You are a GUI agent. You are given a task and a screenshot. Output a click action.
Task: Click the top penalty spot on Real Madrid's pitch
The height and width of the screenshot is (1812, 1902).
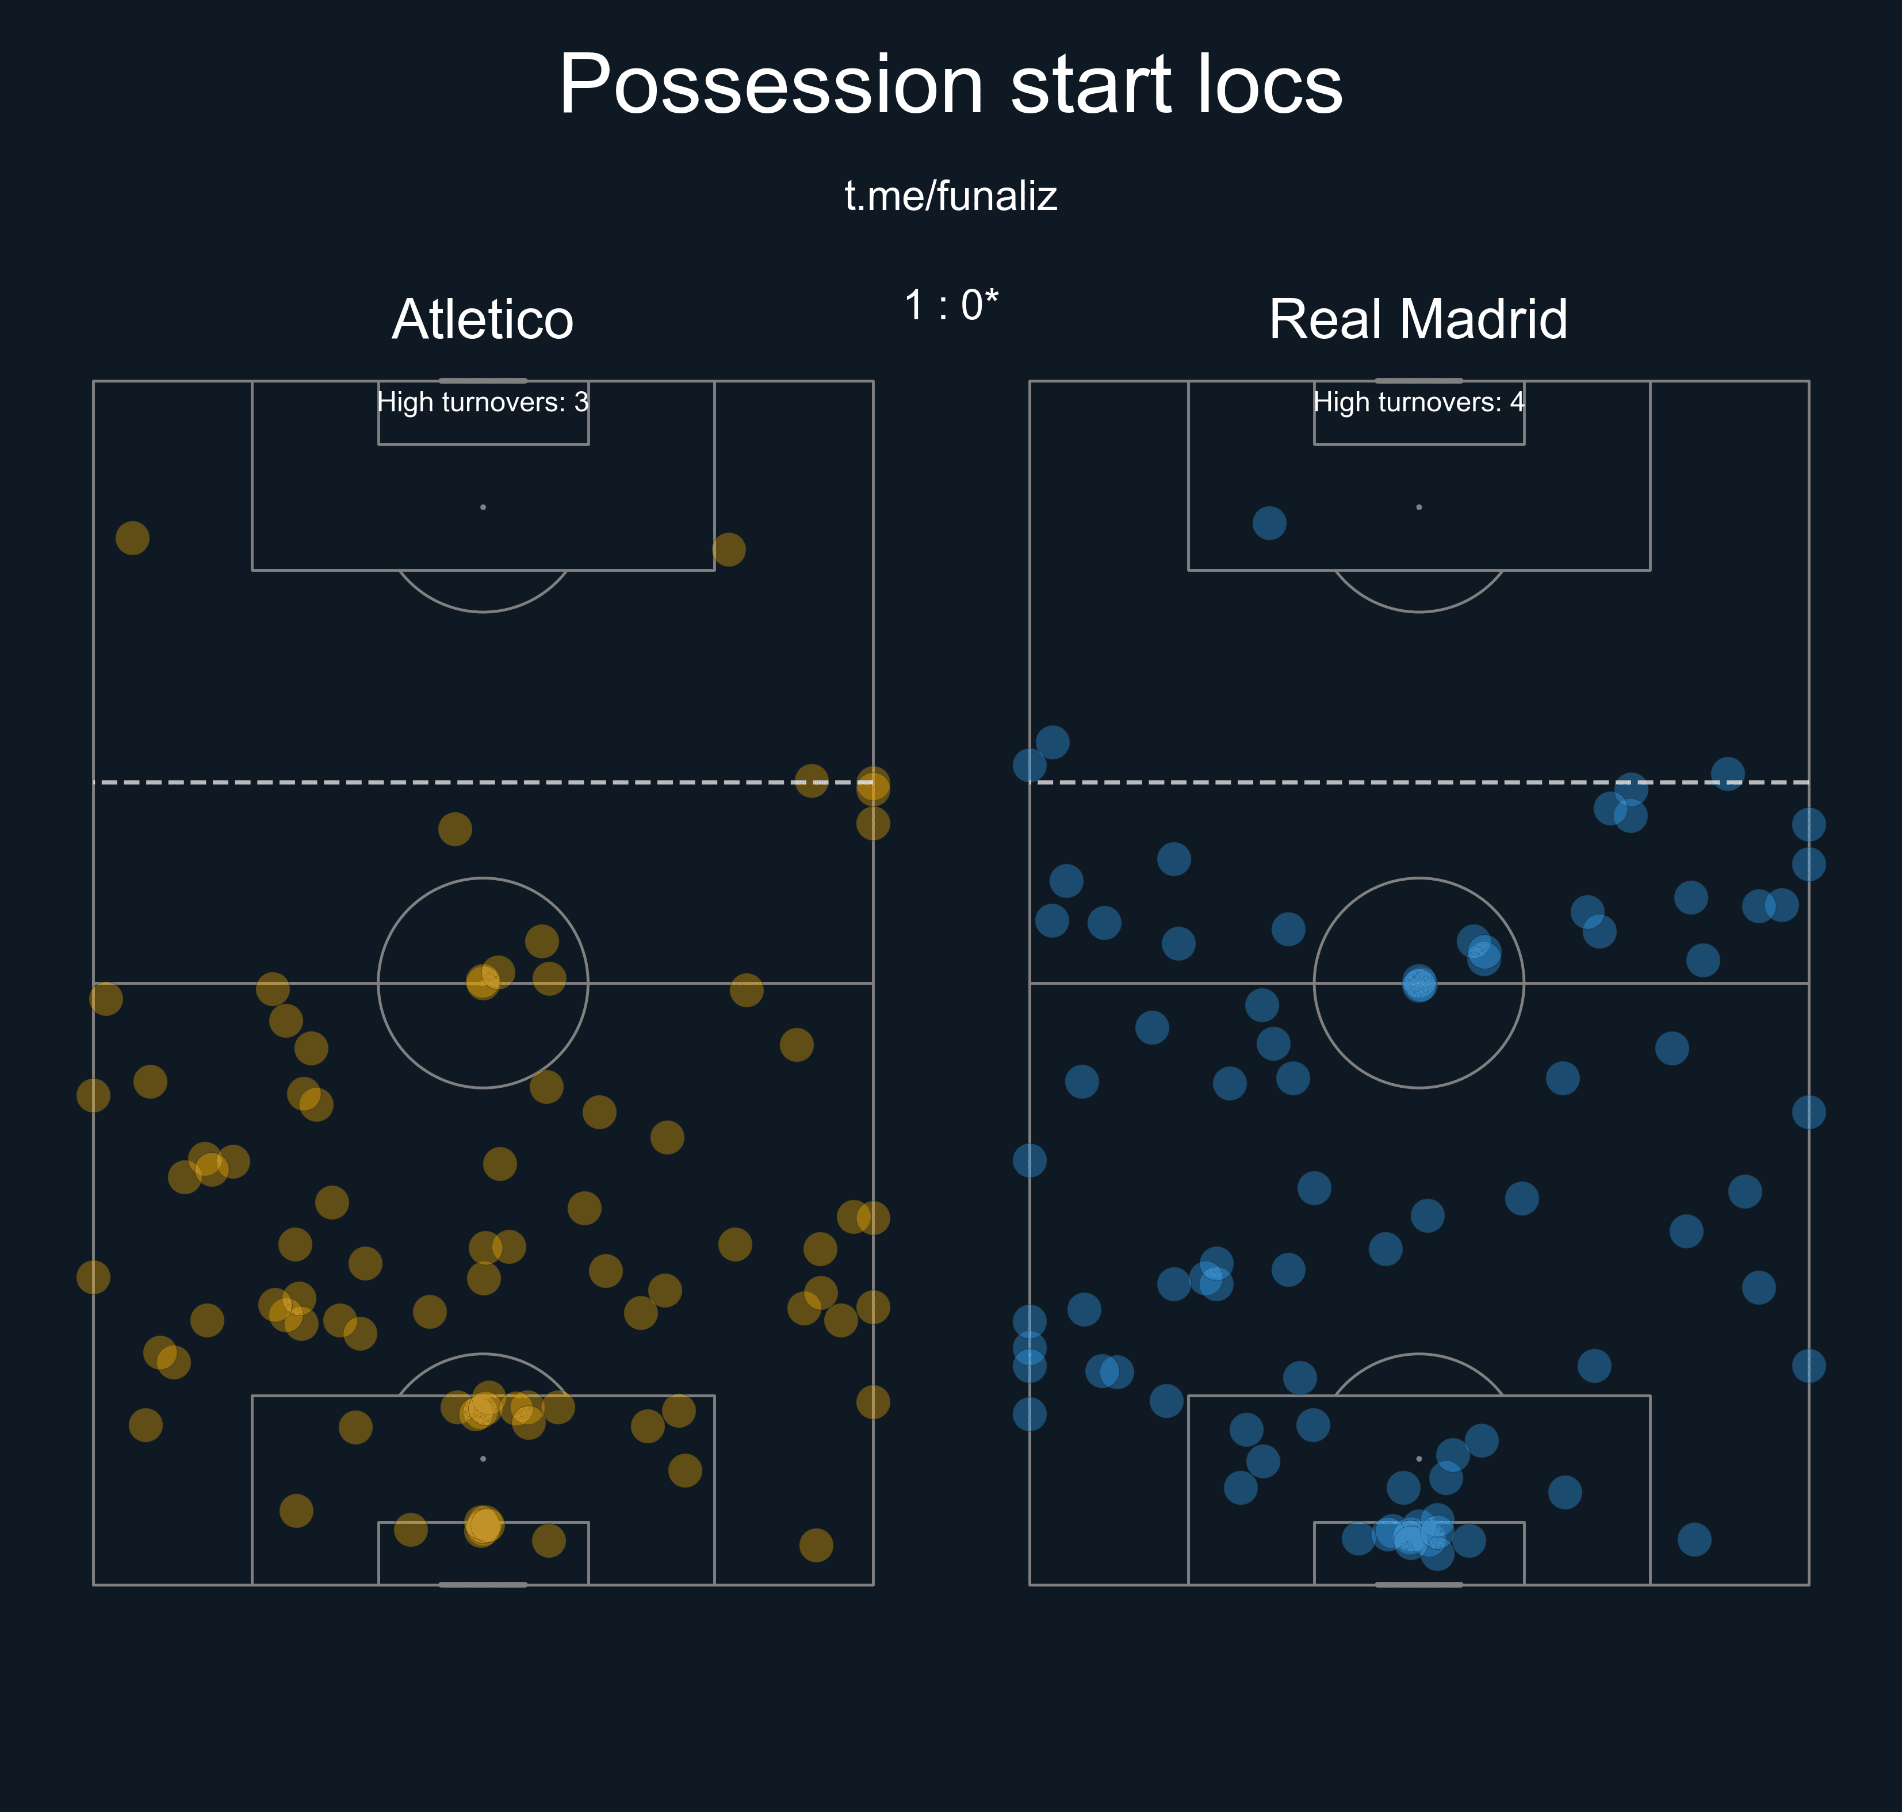pyautogui.click(x=1419, y=507)
